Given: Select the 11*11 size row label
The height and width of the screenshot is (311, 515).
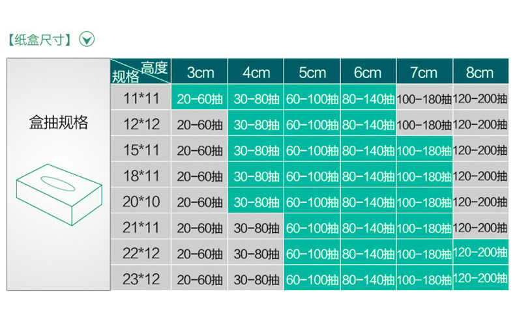Looking at the screenshot, I should click(141, 98).
